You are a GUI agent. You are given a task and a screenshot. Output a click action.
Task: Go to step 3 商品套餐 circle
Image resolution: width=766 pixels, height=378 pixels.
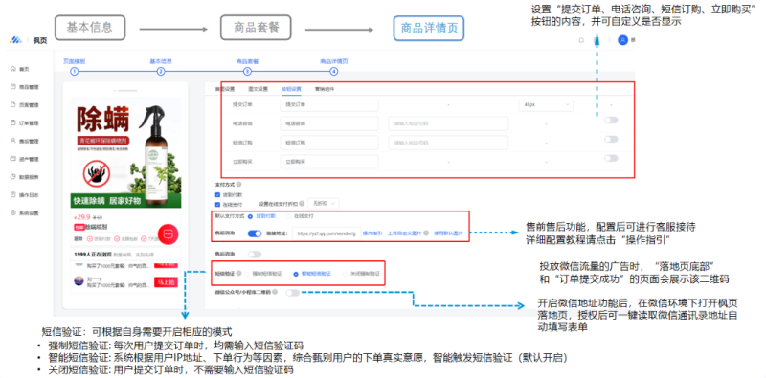(247, 72)
